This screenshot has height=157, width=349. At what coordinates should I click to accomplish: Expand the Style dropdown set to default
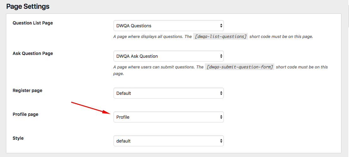(x=168, y=141)
